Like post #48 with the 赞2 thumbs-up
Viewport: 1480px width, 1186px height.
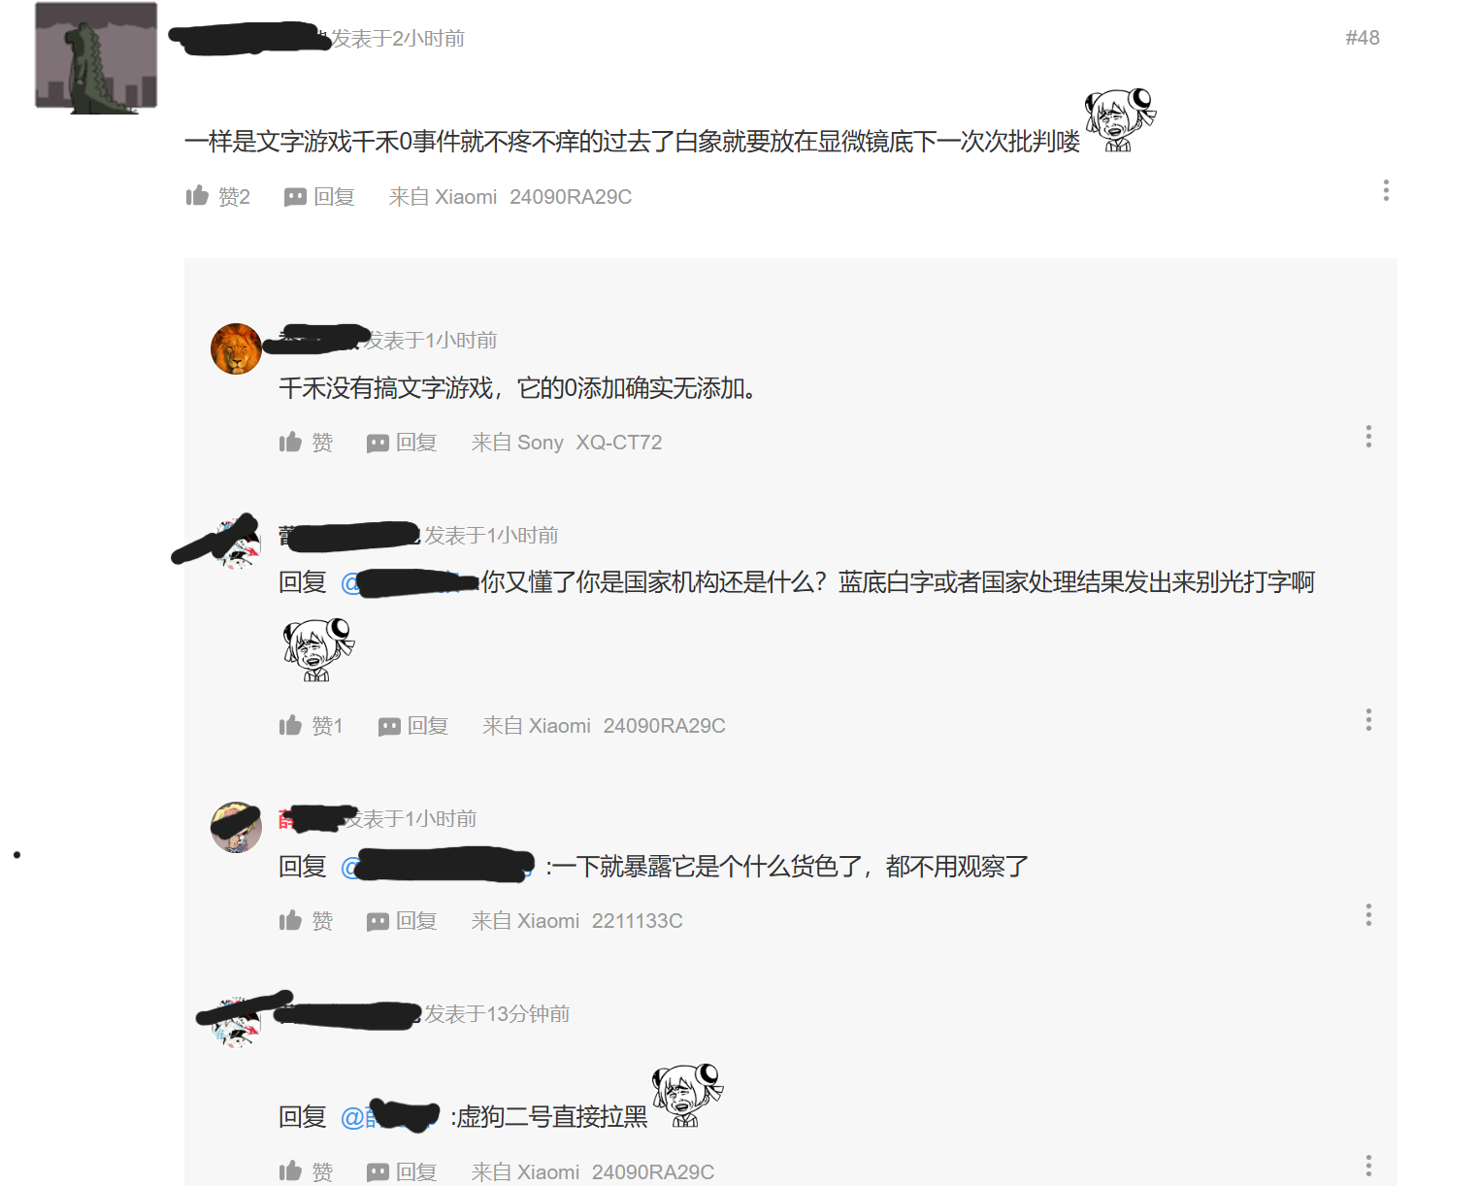(218, 197)
